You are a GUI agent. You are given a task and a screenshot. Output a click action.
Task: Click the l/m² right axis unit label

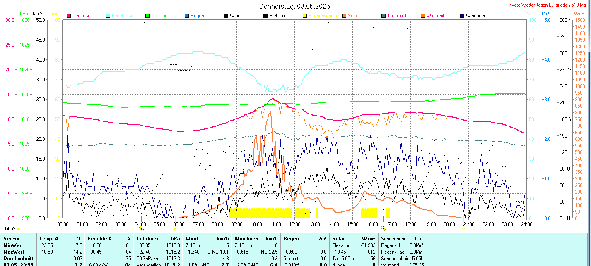545,14
